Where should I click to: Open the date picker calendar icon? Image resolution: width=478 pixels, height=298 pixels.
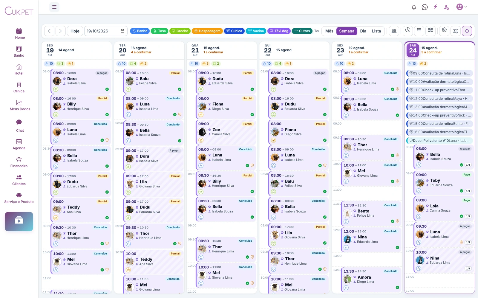pyautogui.click(x=122, y=31)
